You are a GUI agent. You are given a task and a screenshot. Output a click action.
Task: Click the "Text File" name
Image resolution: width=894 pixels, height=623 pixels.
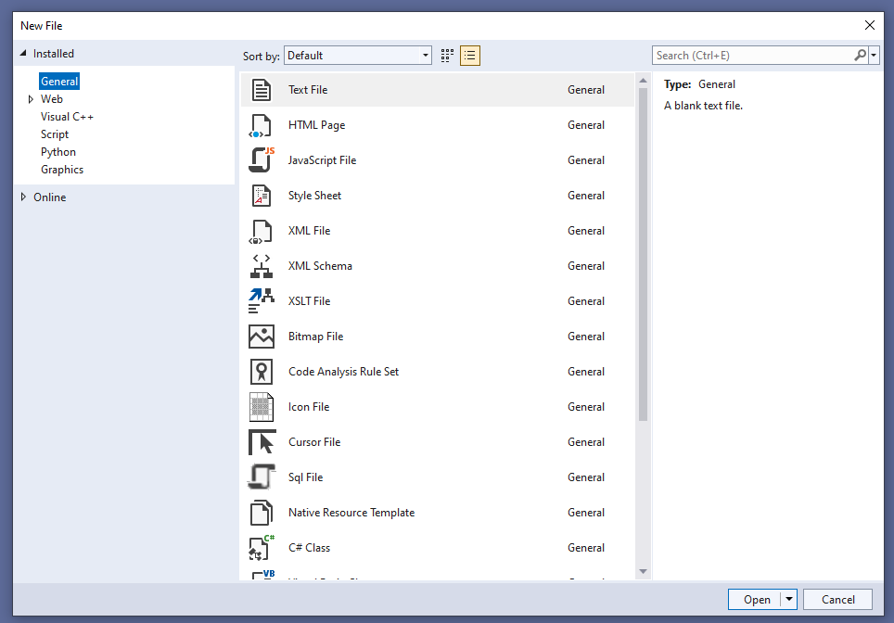pyautogui.click(x=308, y=90)
